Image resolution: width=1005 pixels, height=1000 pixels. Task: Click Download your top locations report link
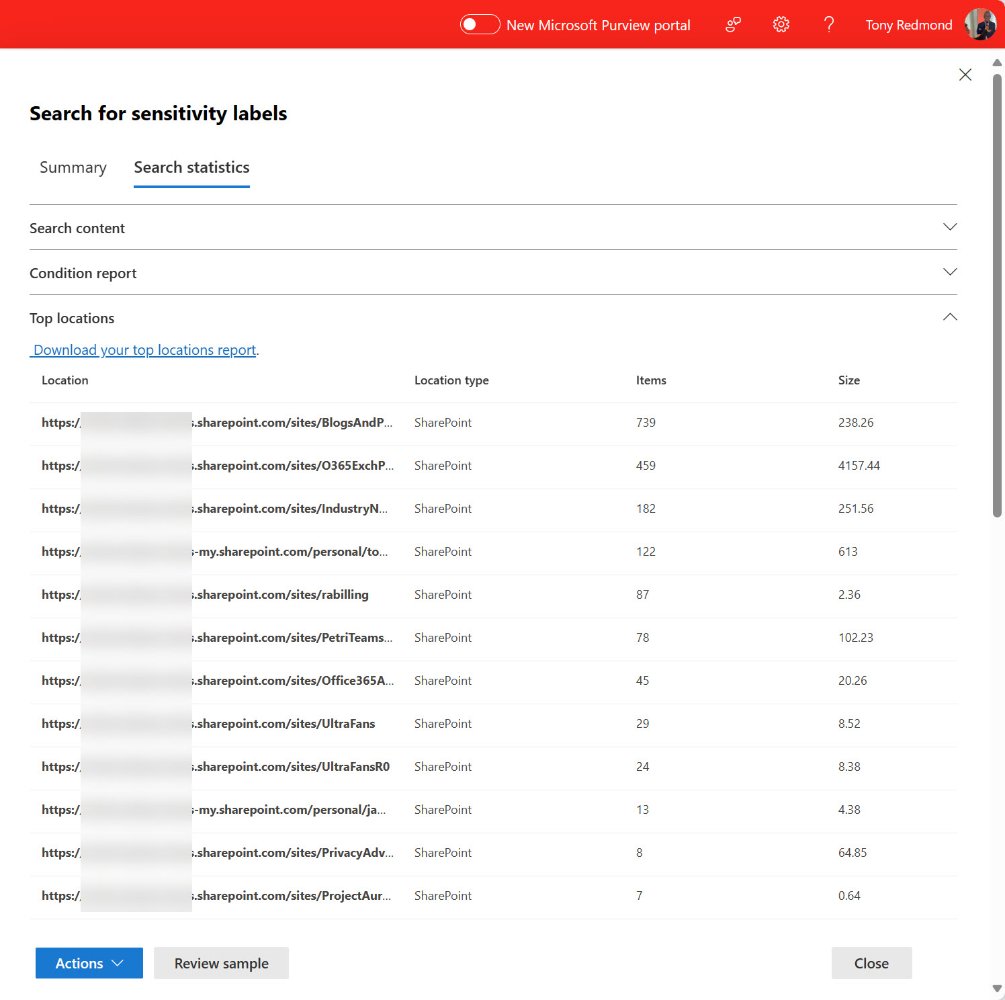(x=144, y=350)
